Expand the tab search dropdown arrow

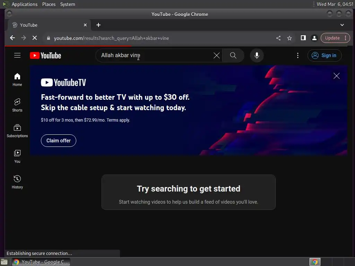tap(342, 25)
